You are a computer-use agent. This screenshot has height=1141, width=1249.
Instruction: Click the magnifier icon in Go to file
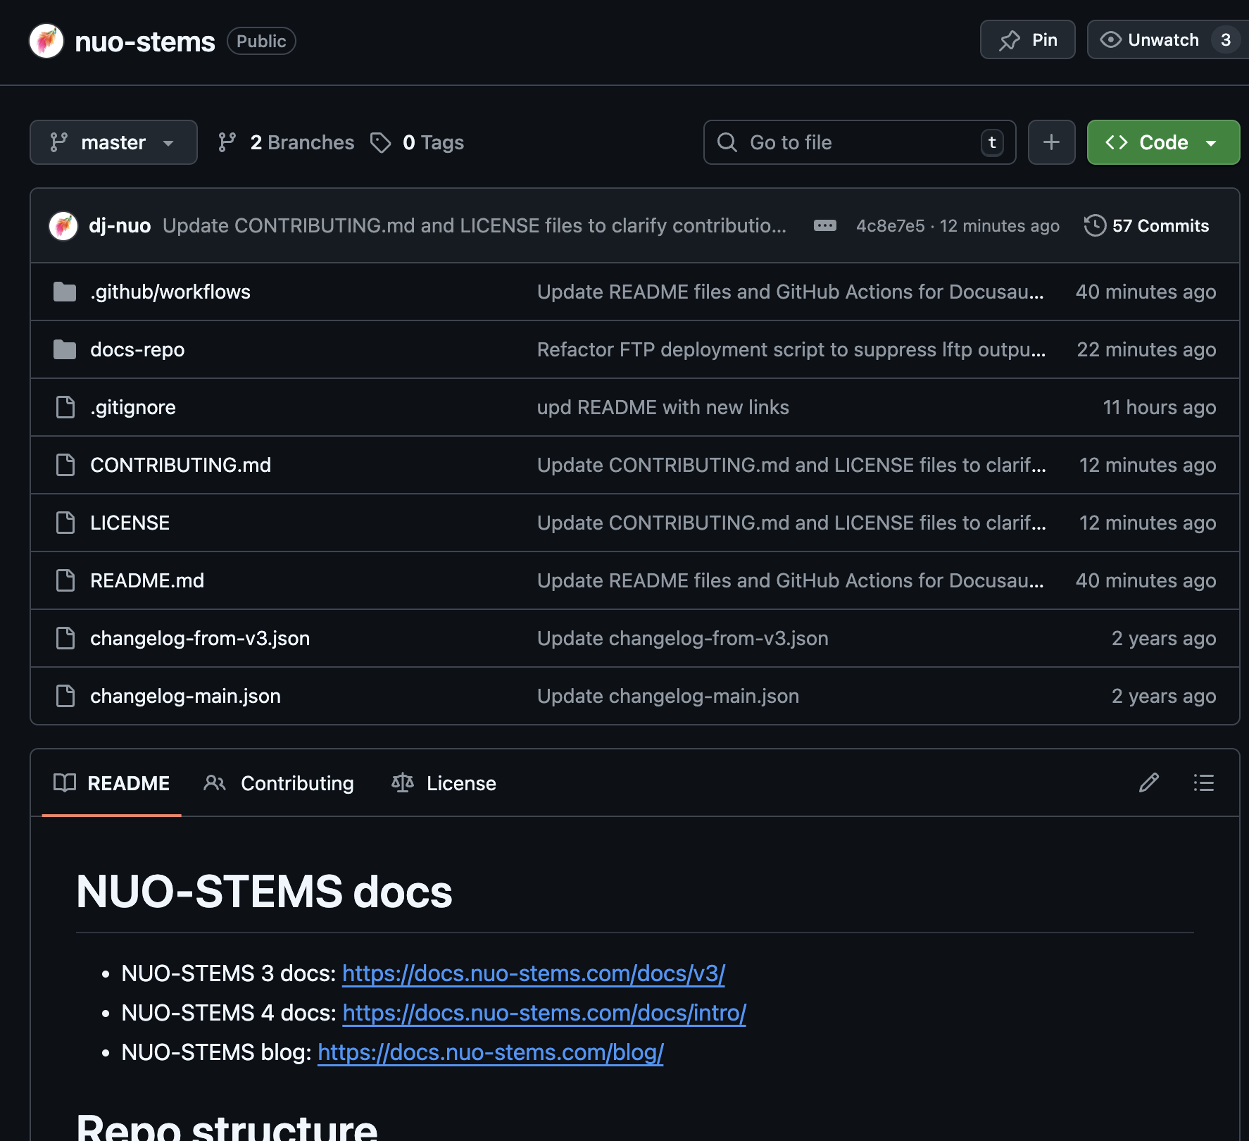(727, 142)
